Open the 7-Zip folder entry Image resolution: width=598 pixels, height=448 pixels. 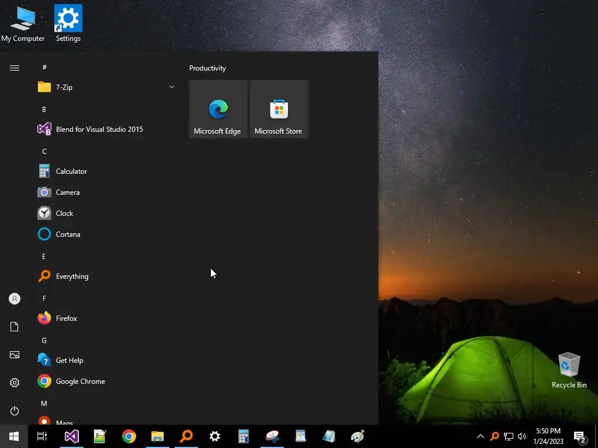point(107,87)
